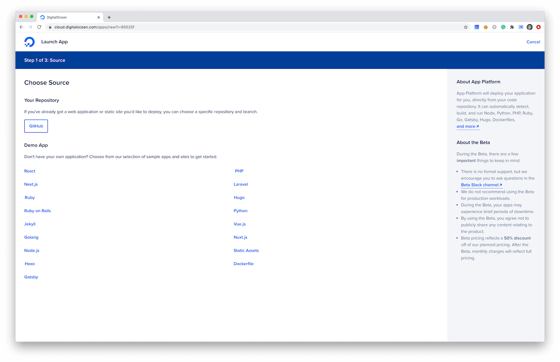Select the Dockerfile demo app link
The width and height of the screenshot is (560, 362).
243,264
